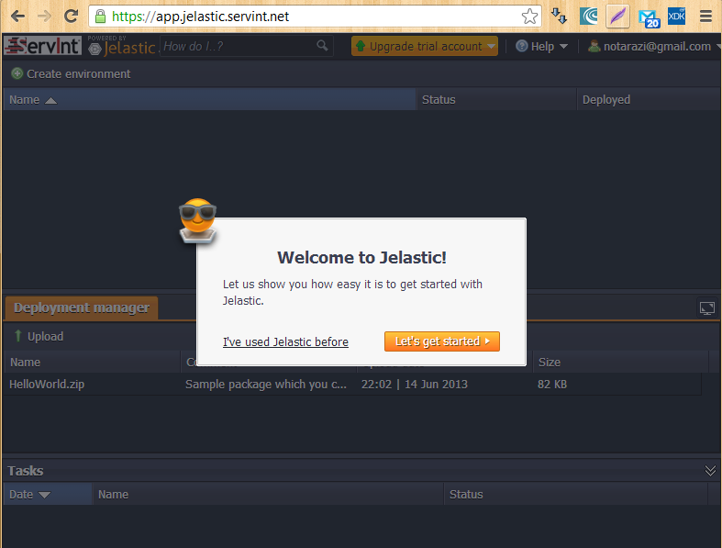722x548 pixels.
Task: Click the Jelastic logo
Action: (x=122, y=46)
